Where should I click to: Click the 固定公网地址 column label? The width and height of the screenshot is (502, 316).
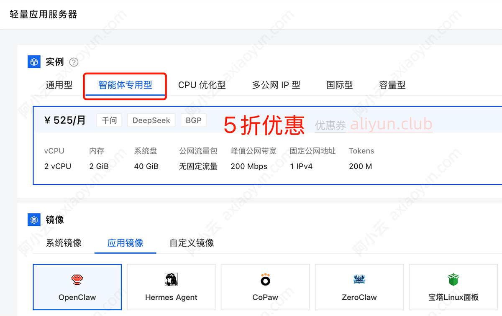(313, 151)
